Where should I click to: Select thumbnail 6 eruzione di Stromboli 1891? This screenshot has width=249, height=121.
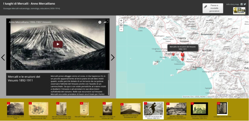[x=131, y=109]
